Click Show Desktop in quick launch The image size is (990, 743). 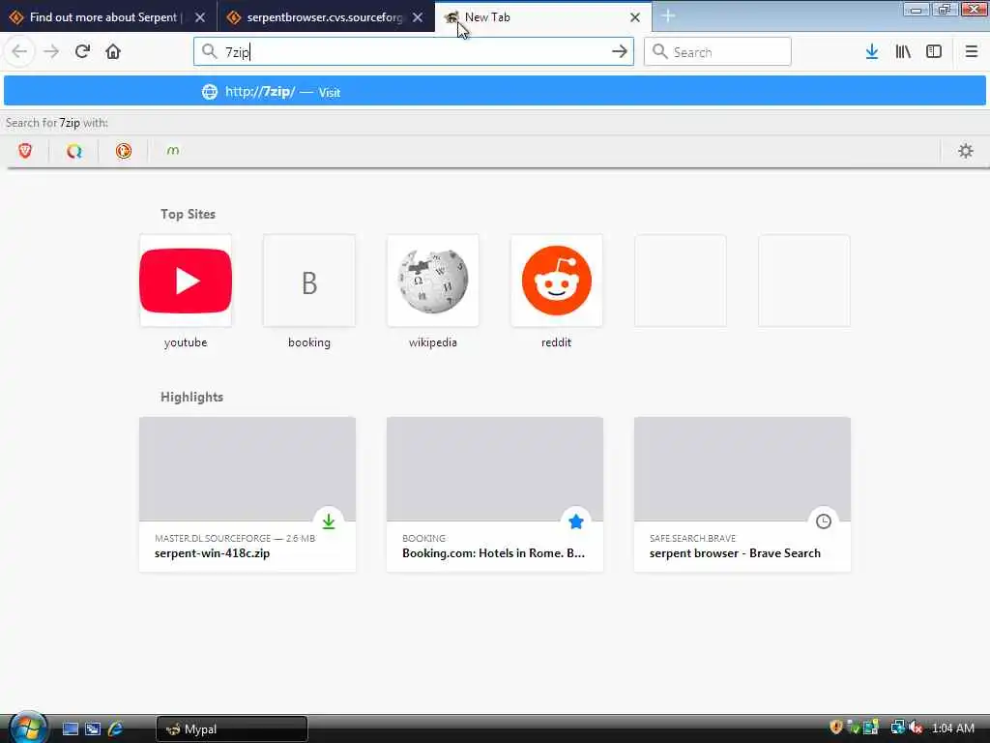coord(70,728)
